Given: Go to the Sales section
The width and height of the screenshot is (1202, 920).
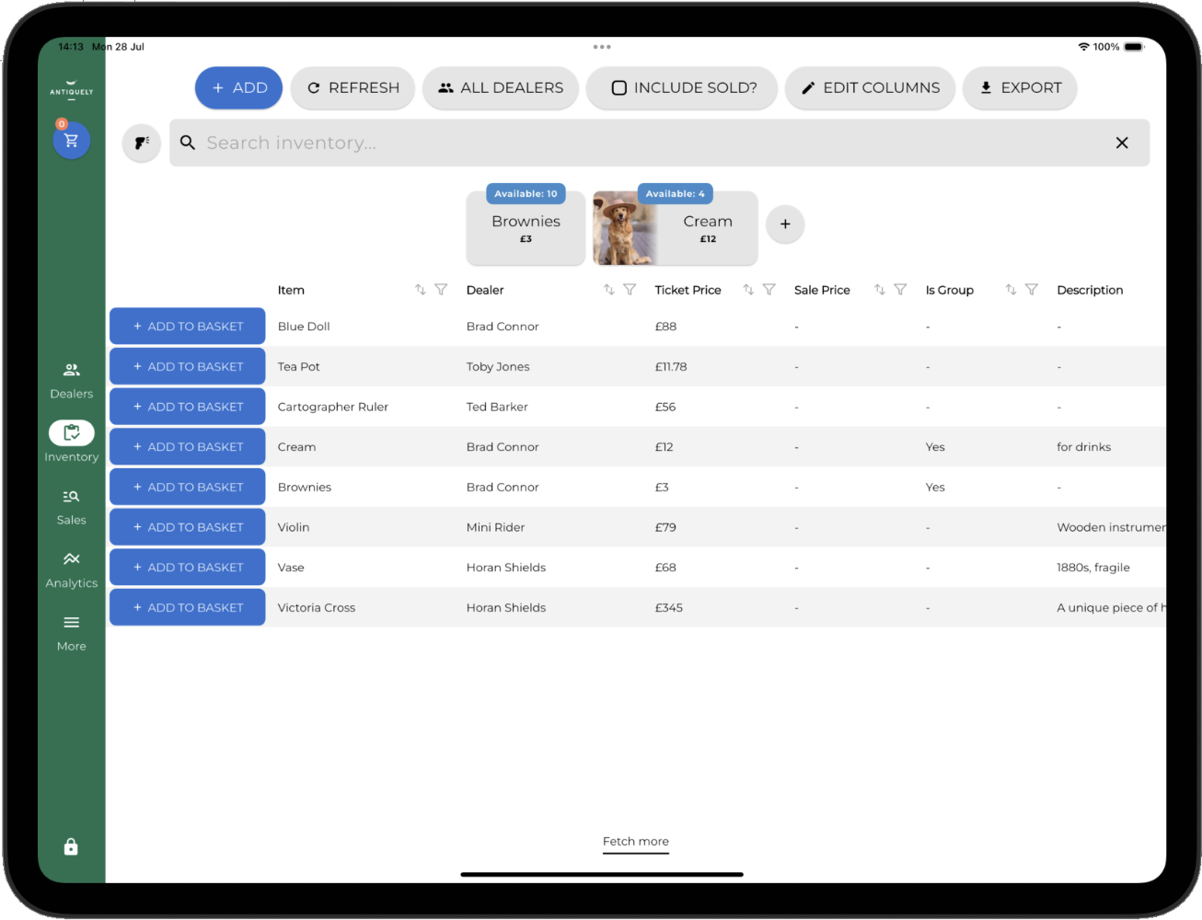Looking at the screenshot, I should 71,507.
